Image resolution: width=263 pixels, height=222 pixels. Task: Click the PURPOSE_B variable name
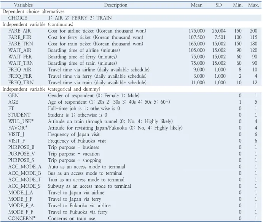coord(21,147)
